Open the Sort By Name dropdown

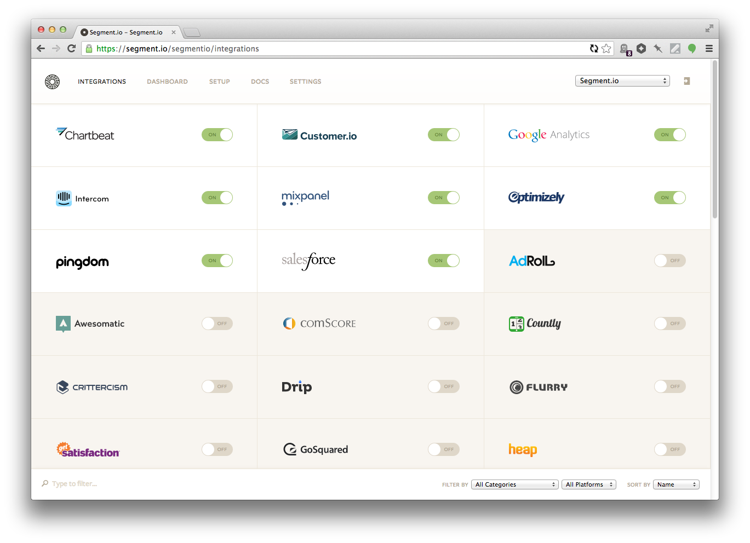click(x=676, y=484)
